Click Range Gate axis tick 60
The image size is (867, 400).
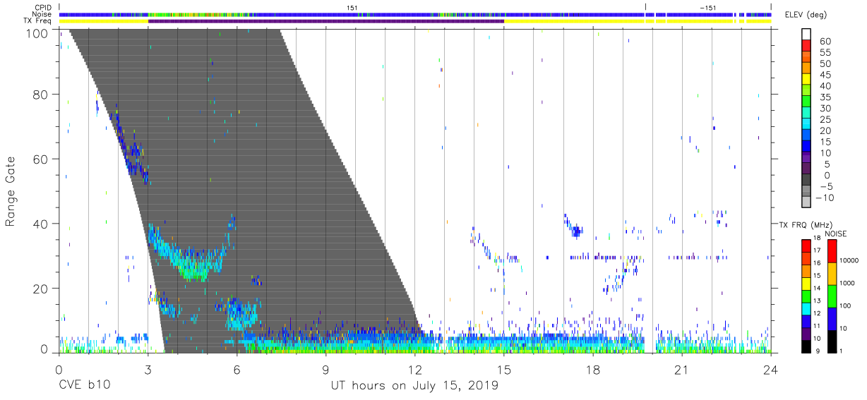(42, 159)
